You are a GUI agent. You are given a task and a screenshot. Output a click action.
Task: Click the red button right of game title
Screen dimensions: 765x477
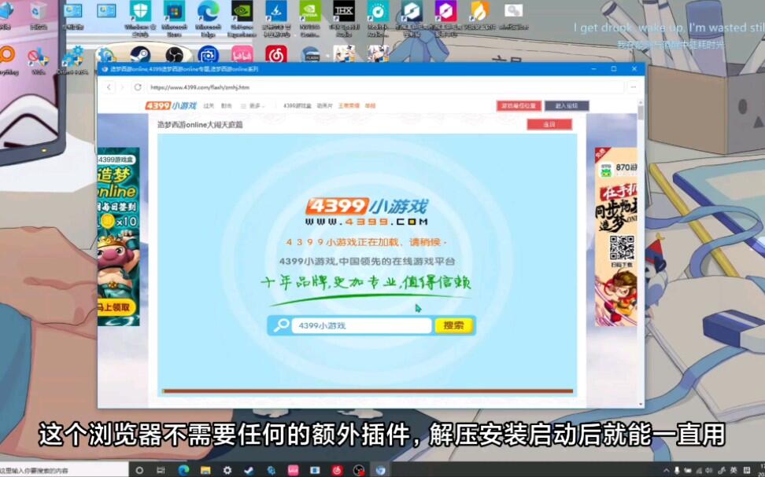[x=549, y=124]
